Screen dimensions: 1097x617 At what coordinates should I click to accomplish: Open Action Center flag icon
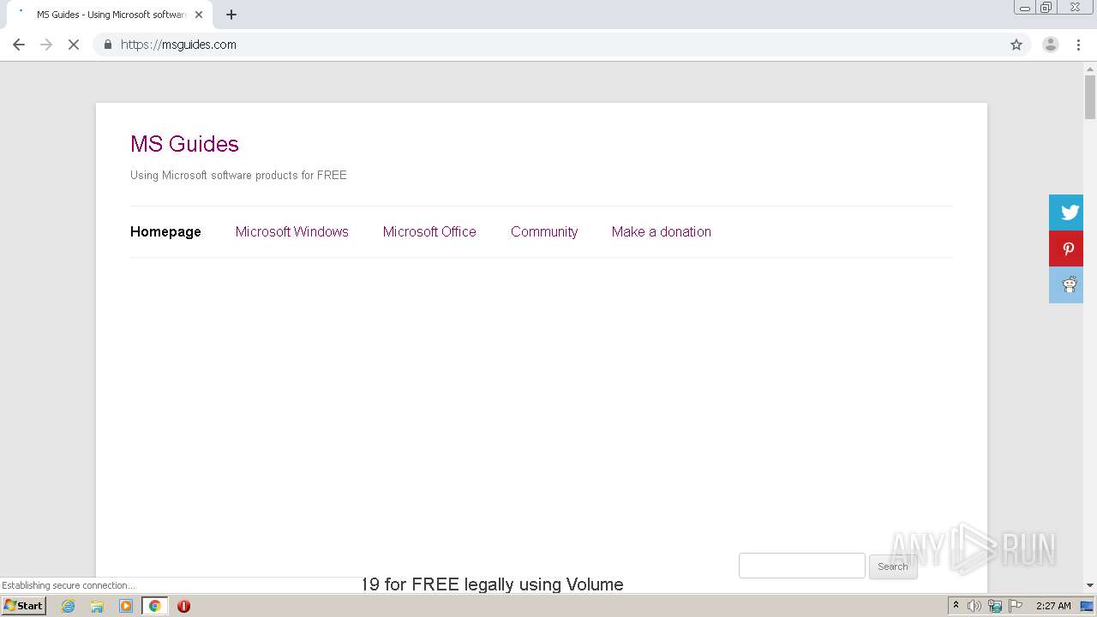pos(1016,606)
